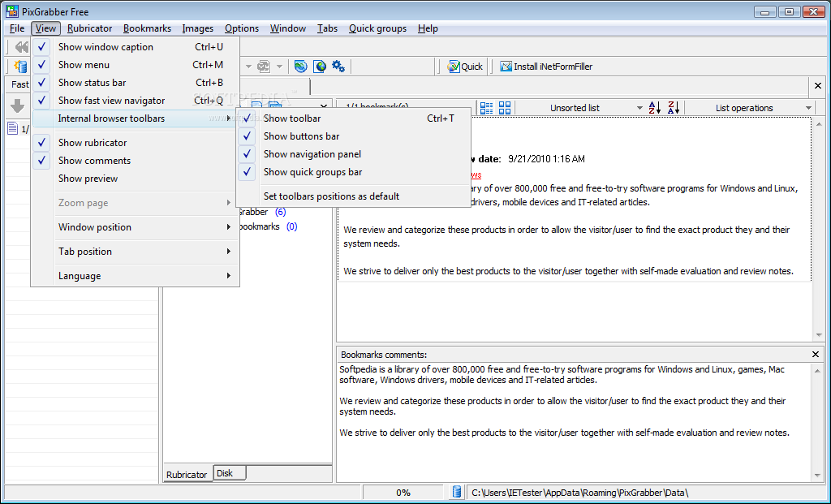
Task: Click into Bookmarks comments text area
Action: (575, 421)
